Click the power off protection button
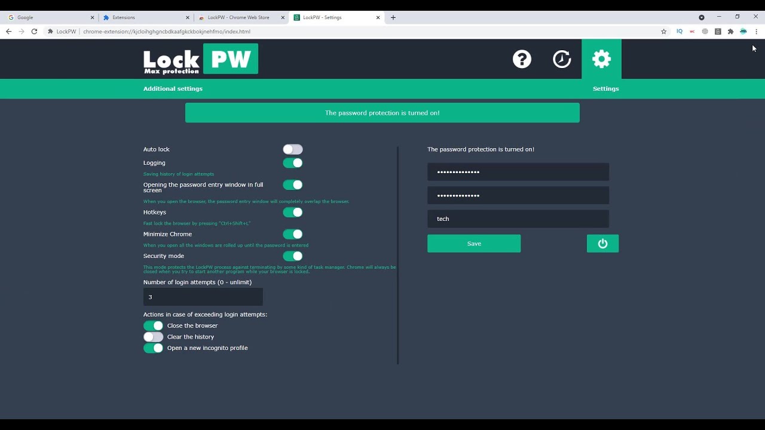Image resolution: width=765 pixels, height=430 pixels. 602,244
